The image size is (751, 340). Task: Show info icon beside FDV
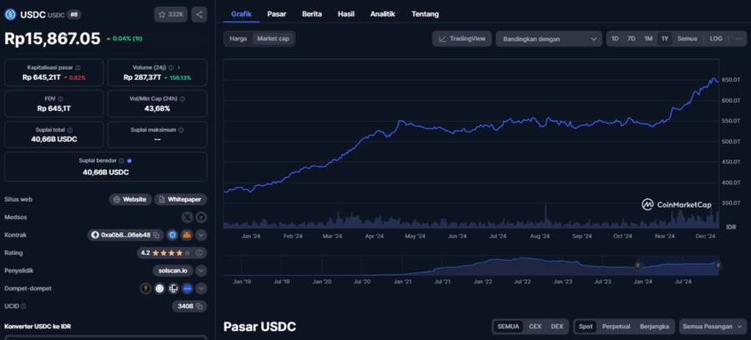click(60, 99)
